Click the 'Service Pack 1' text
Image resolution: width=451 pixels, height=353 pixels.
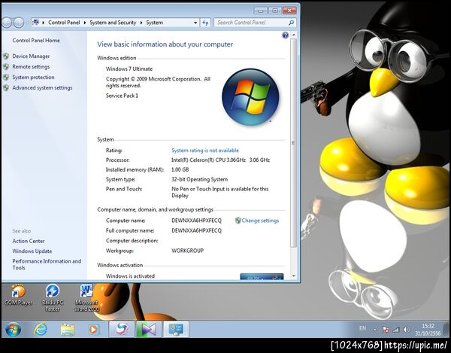(122, 96)
